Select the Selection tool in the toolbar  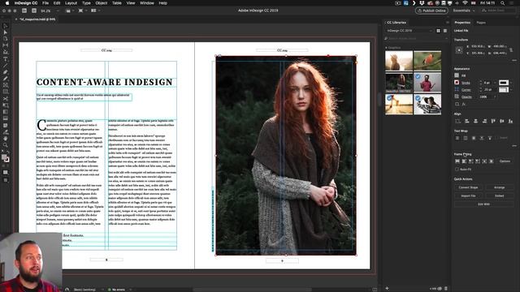point(6,26)
